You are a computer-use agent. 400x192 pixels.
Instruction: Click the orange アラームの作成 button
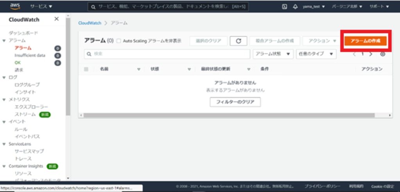tap(365, 41)
